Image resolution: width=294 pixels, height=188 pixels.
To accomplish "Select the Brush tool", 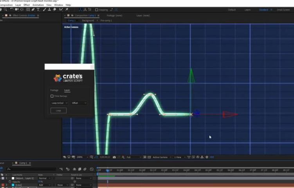I will click(x=44, y=10).
